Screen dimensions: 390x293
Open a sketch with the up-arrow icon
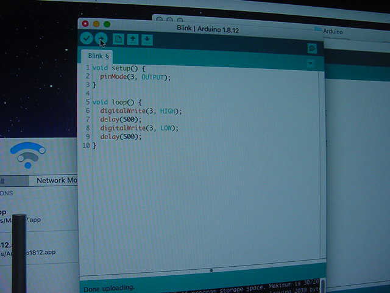pyautogui.click(x=133, y=40)
